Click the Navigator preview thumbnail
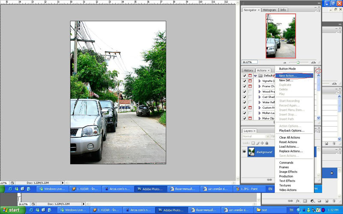This screenshot has height=214, width=343. pyautogui.click(x=281, y=36)
